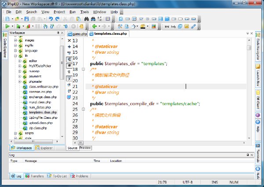
Task: Toggle the show paragraph marks ¶ button
Action: pos(69,72)
